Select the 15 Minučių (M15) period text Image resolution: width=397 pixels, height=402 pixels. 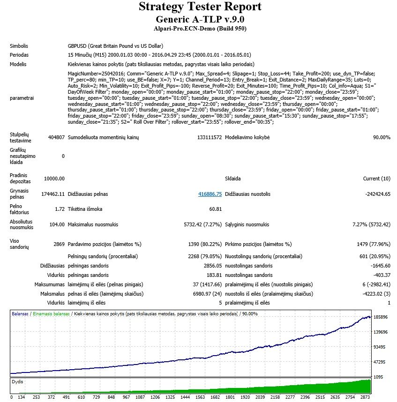(x=159, y=55)
